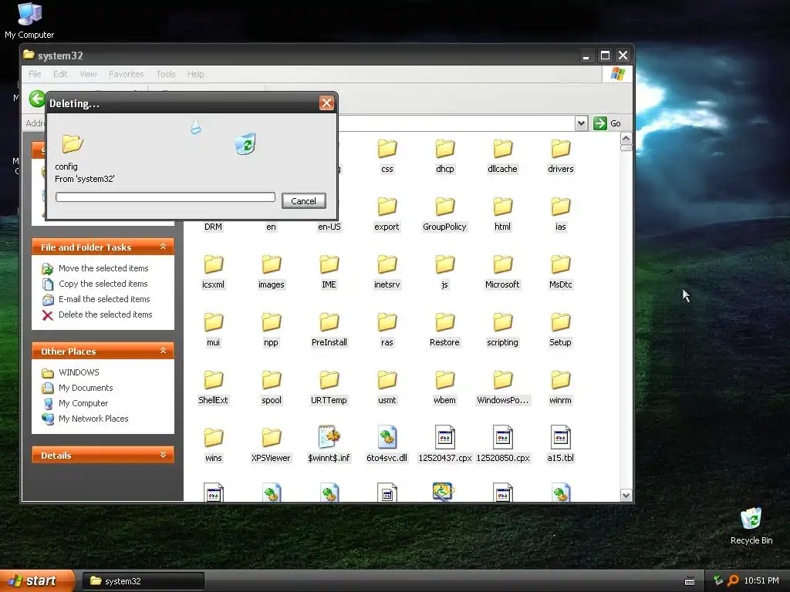Click E-mail the selected items
The height and width of the screenshot is (592, 790).
(x=104, y=299)
